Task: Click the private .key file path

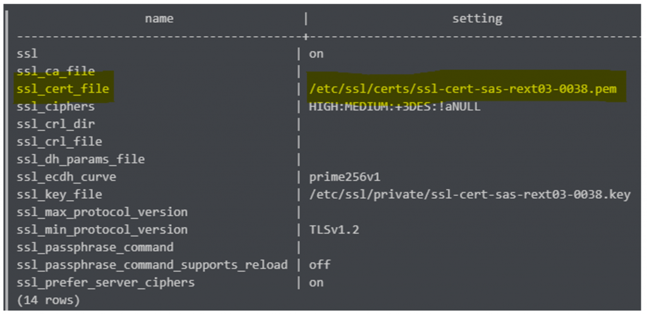Action: click(x=469, y=194)
